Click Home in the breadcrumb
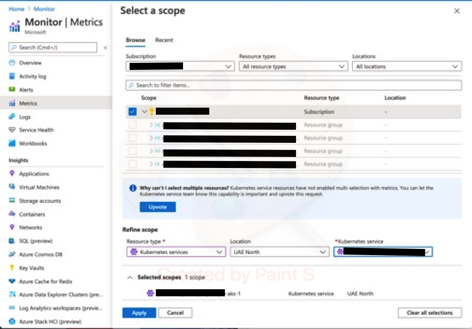The image size is (472, 329). click(17, 9)
